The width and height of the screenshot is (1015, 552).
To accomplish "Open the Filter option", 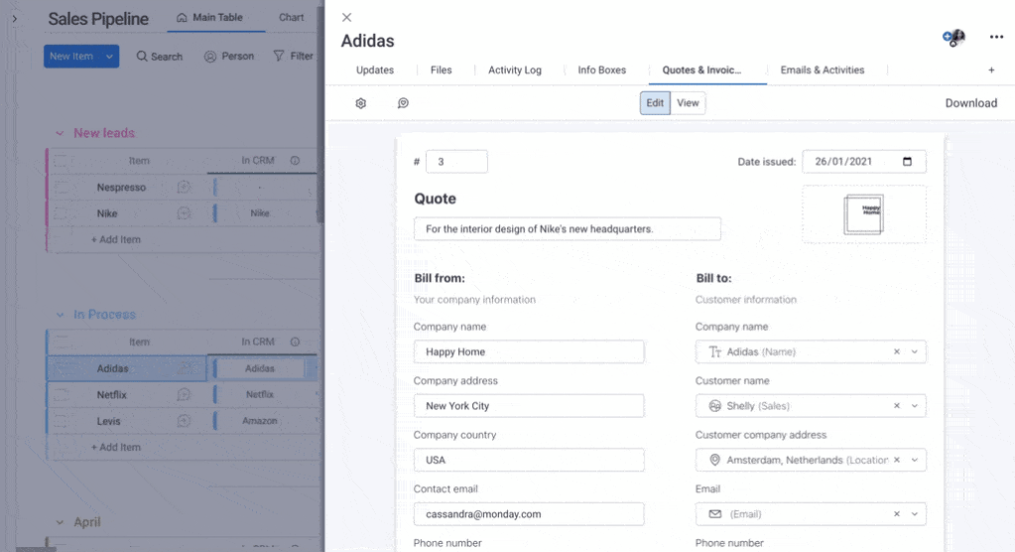I will [294, 57].
